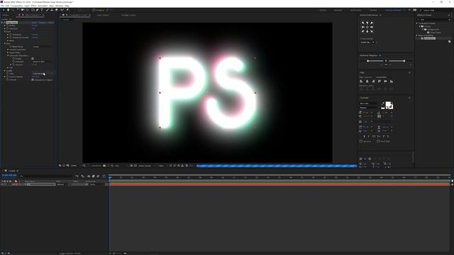Toggle the Exposure property stopwatch

(x=8, y=28)
